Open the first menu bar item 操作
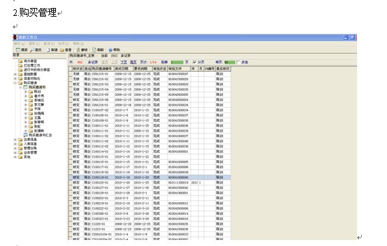Viewport: 387px width, 246px height. (x=19, y=44)
